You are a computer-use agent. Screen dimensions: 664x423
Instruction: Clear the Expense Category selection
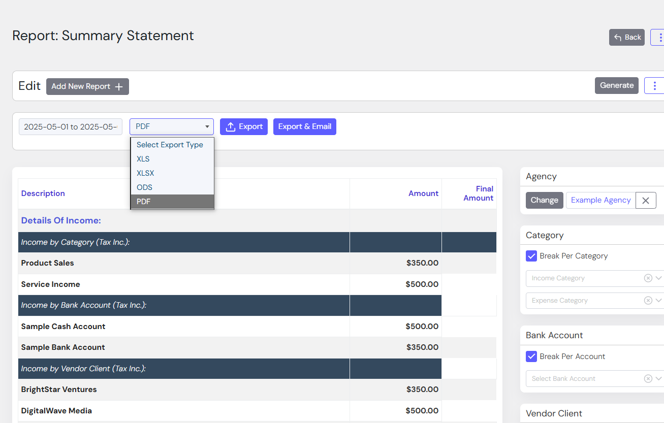coord(648,301)
